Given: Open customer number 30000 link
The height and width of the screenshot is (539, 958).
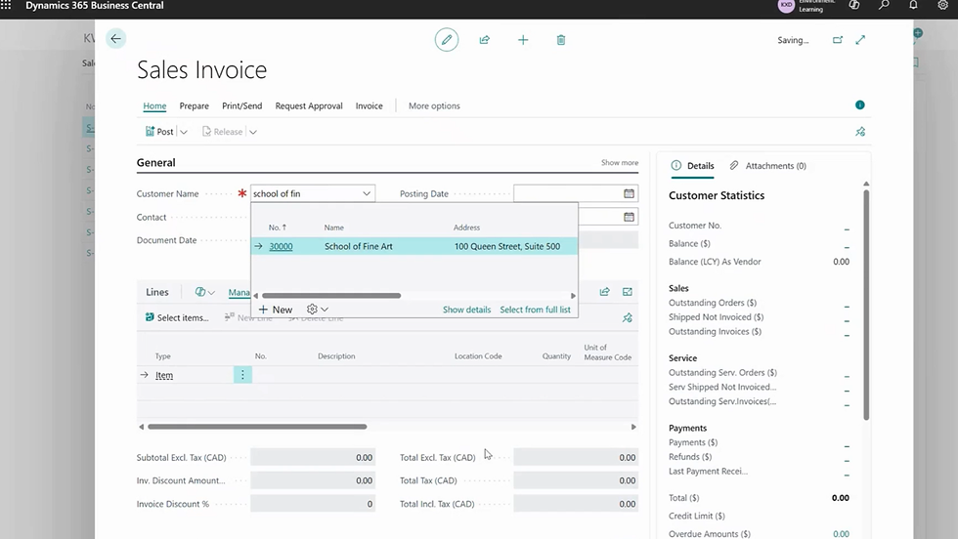Looking at the screenshot, I should (282, 246).
